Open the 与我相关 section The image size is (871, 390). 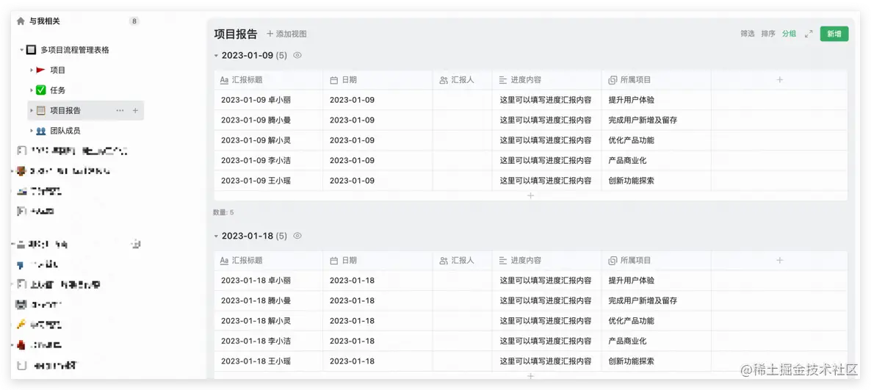pos(45,21)
